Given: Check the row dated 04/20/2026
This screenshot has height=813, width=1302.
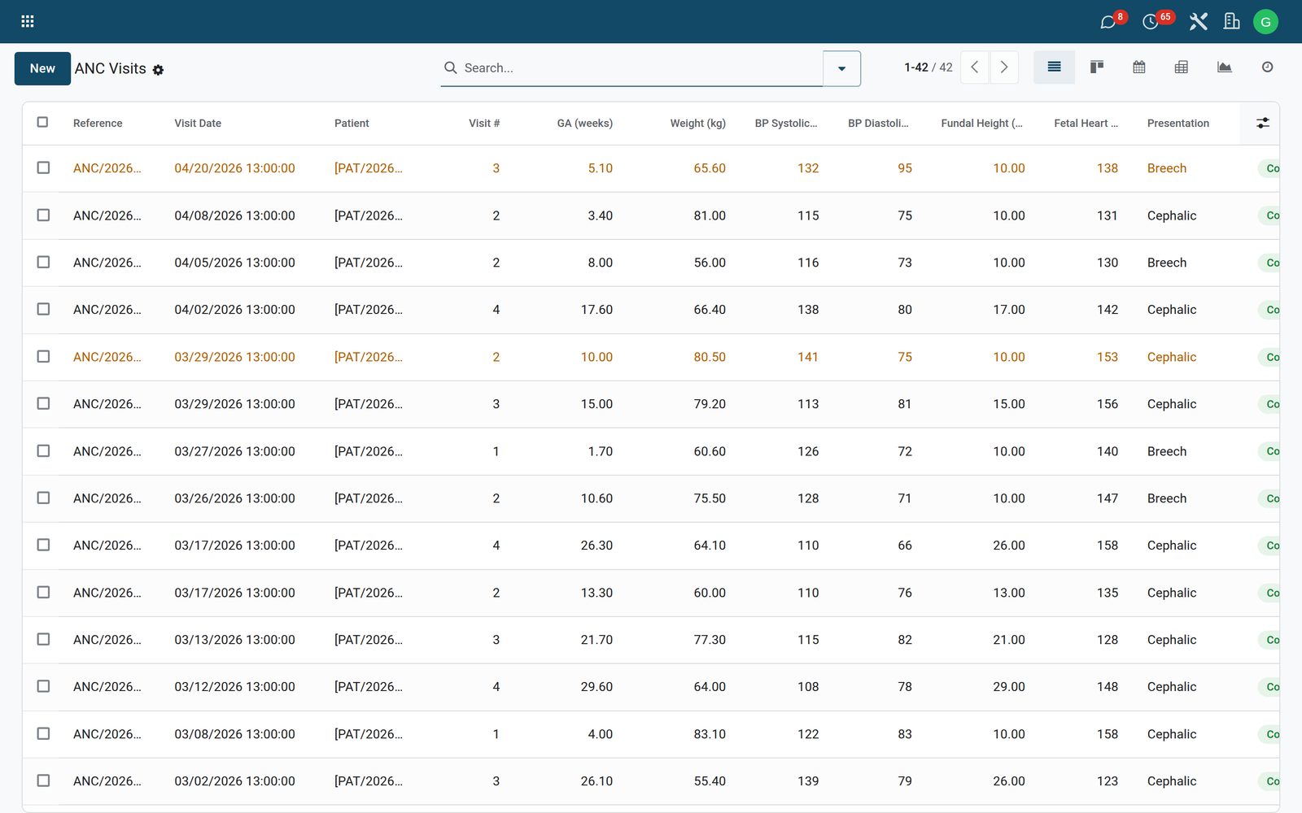Looking at the screenshot, I should (43, 167).
